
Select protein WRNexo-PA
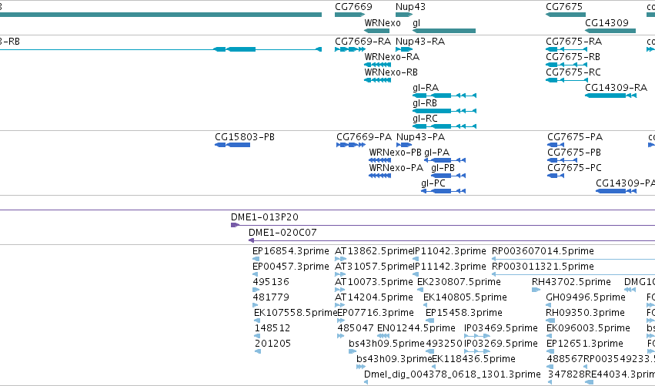click(396, 168)
